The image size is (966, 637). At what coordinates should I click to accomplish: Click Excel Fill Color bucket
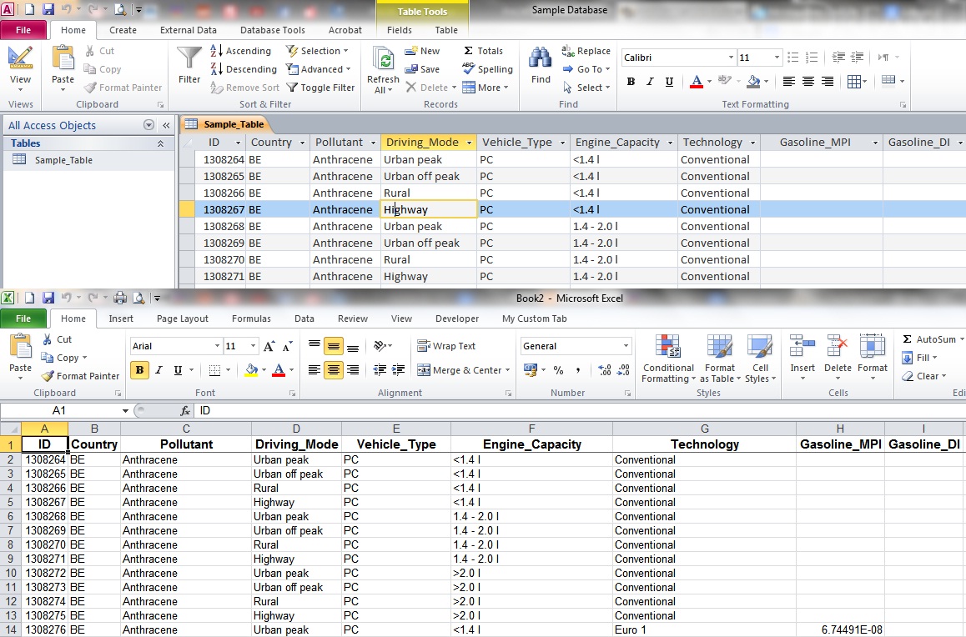[251, 370]
